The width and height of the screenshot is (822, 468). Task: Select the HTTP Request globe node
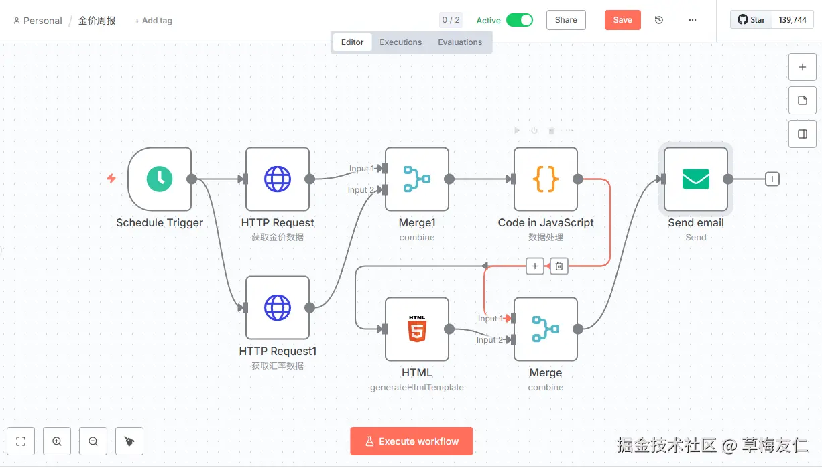pos(278,179)
